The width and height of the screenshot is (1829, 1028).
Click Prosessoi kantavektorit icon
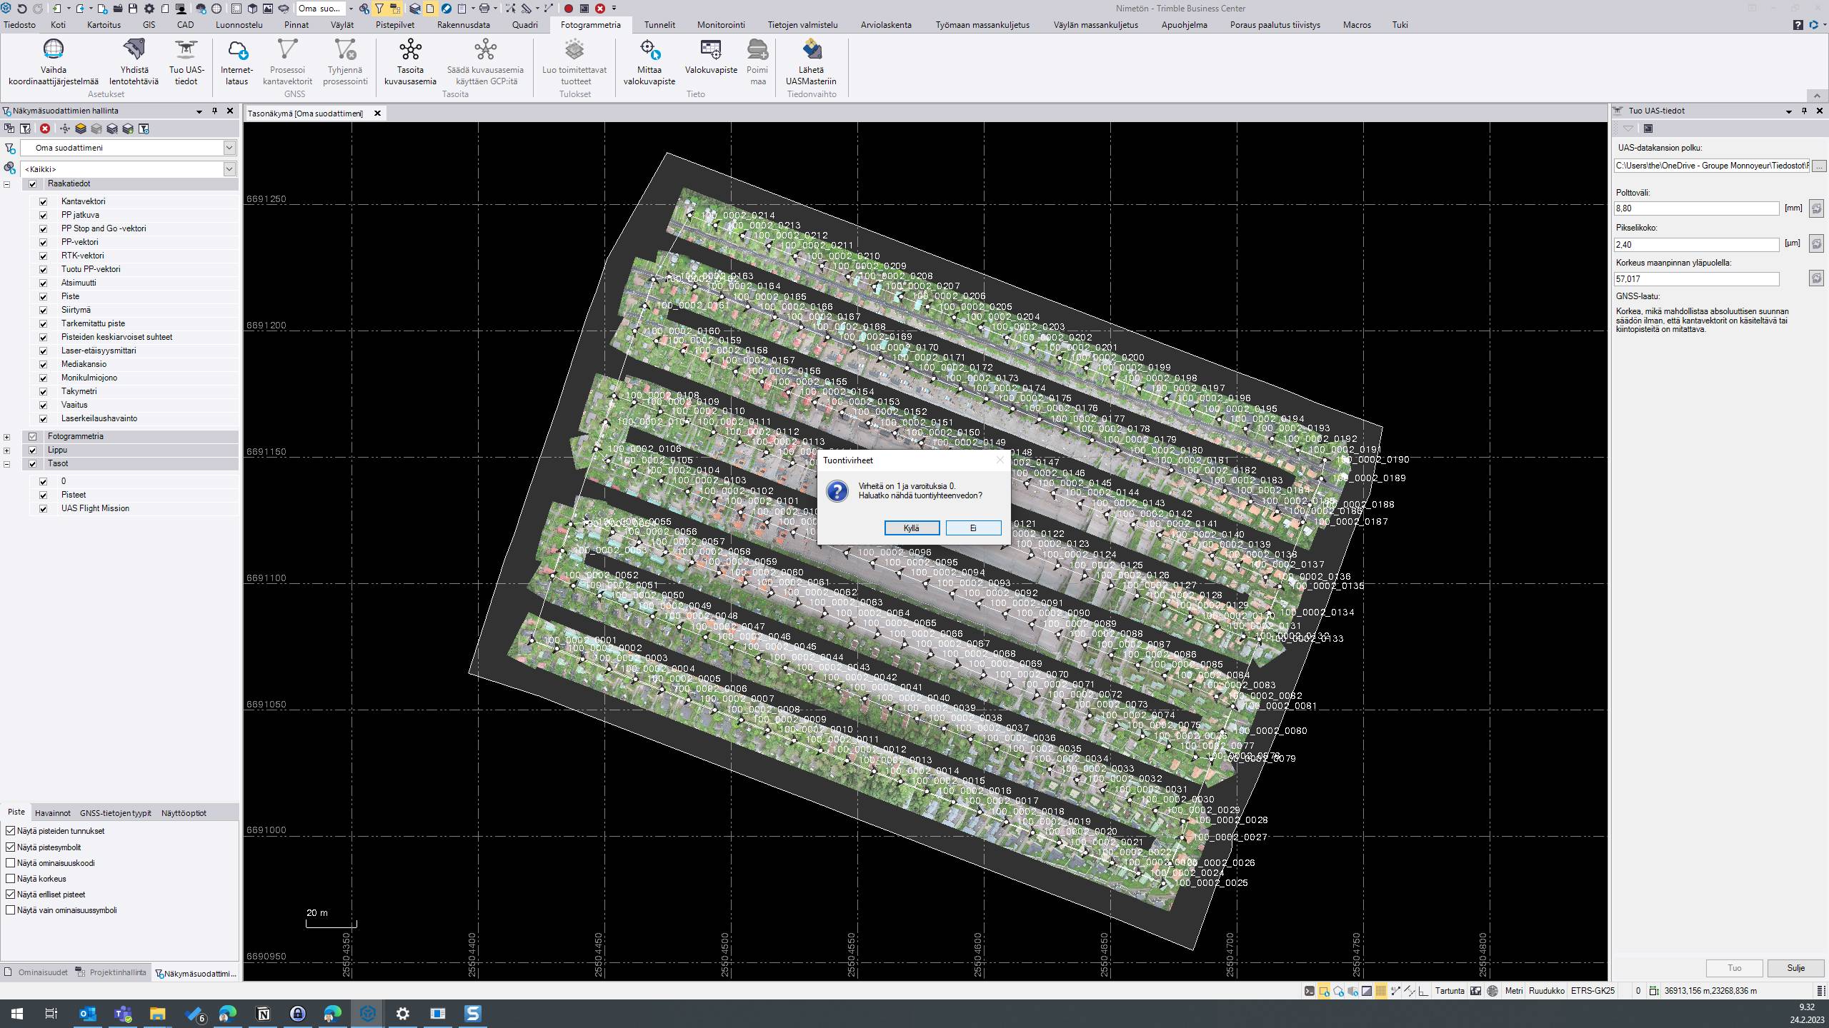point(287,62)
